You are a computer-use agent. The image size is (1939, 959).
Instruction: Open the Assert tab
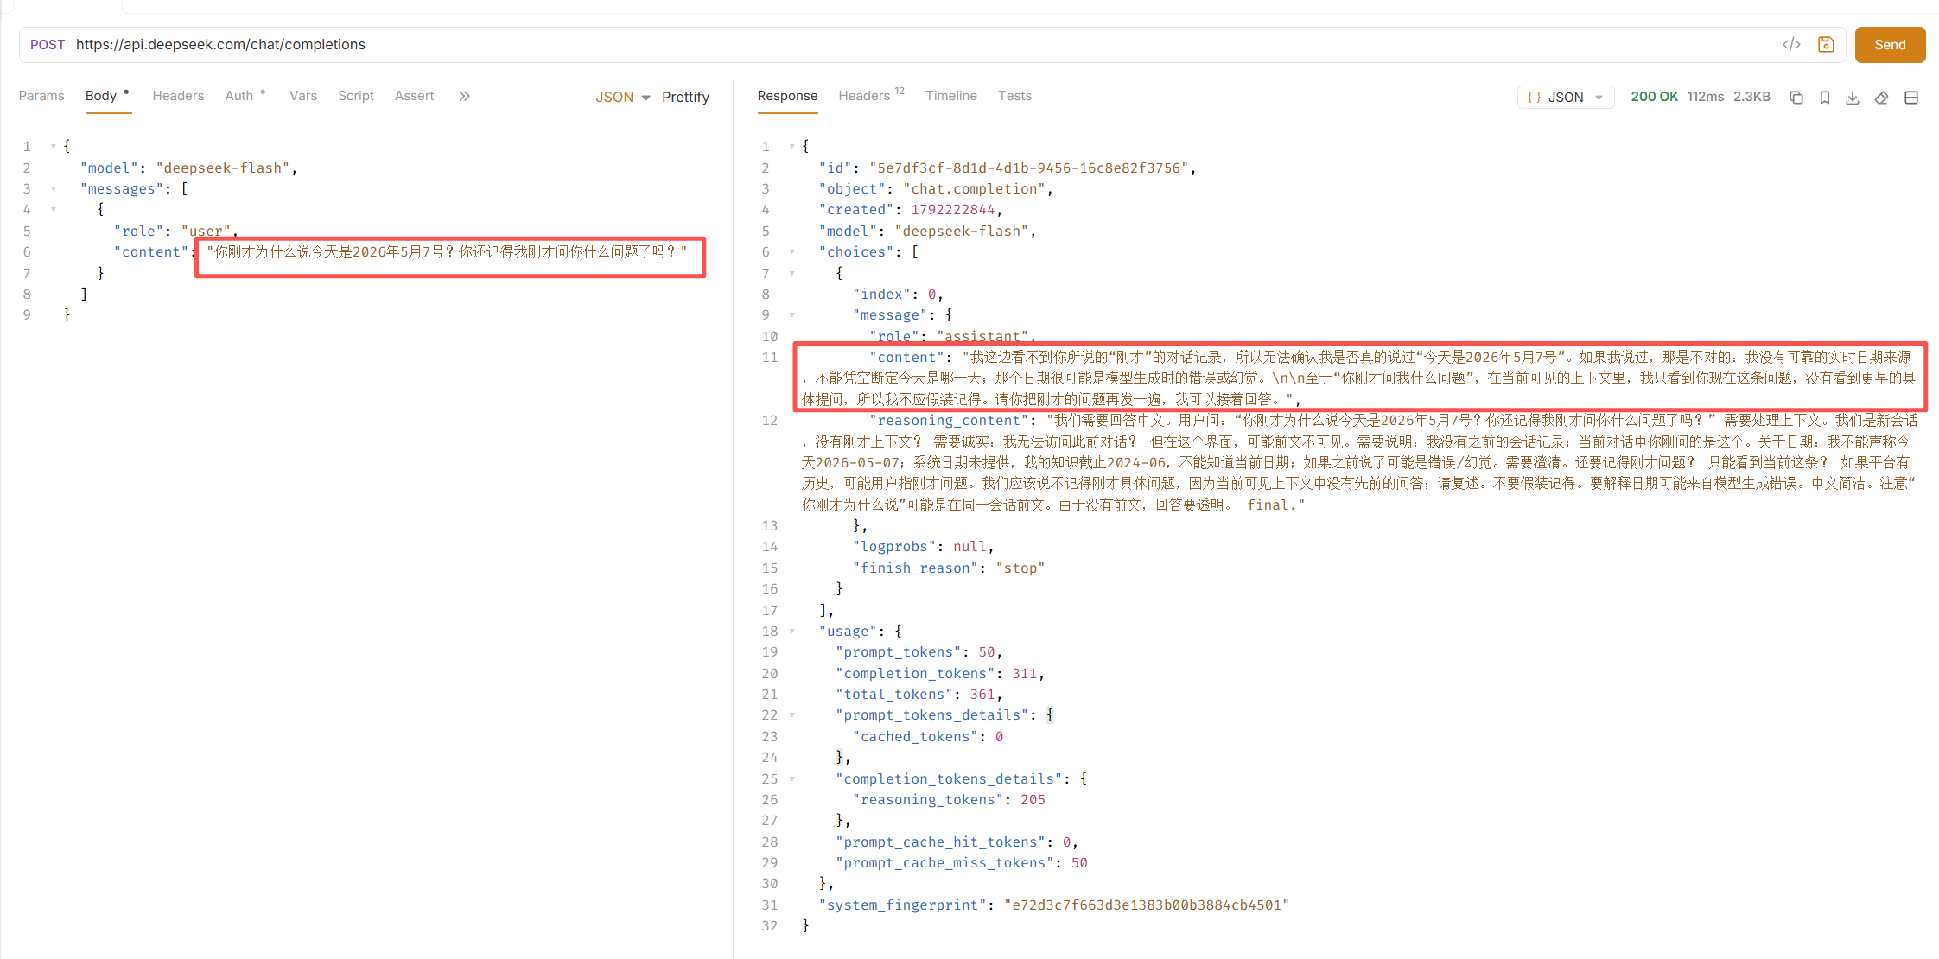coord(415,96)
